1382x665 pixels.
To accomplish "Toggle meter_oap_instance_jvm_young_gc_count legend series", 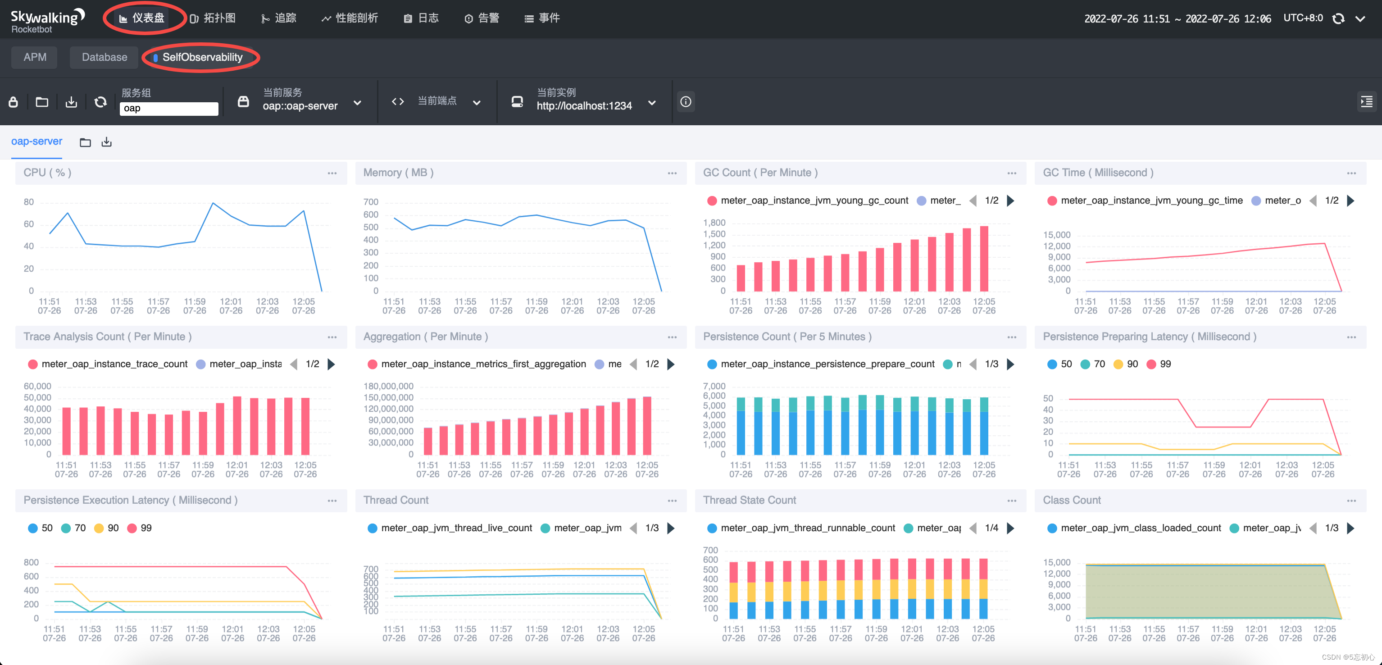I will pos(807,201).
